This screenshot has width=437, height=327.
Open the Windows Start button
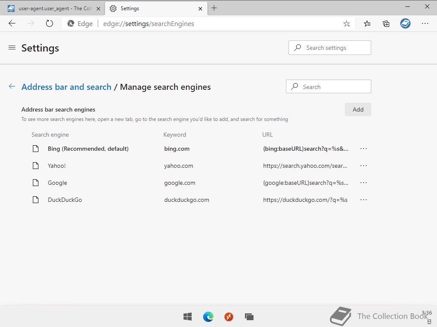(188, 316)
